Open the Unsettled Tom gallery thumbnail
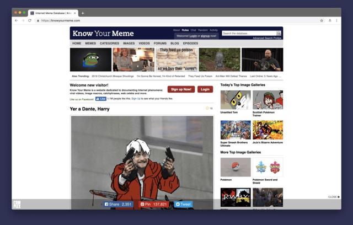Viewport: 353px width, 225px height. coord(236,100)
